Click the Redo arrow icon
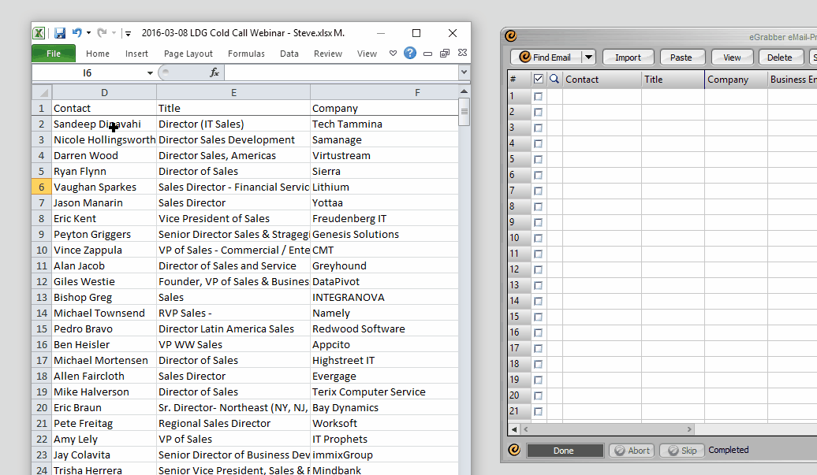 pyautogui.click(x=102, y=33)
